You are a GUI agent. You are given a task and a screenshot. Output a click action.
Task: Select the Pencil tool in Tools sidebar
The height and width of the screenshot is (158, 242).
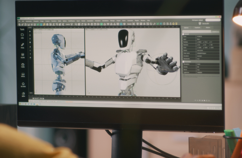pos(22,45)
